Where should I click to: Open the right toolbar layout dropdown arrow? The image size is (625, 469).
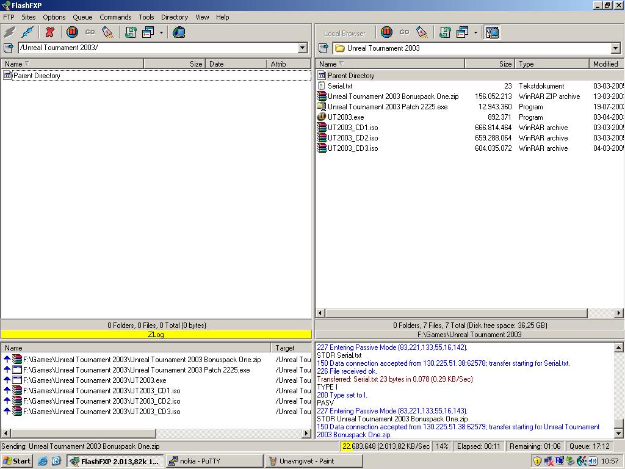pyautogui.click(x=475, y=32)
